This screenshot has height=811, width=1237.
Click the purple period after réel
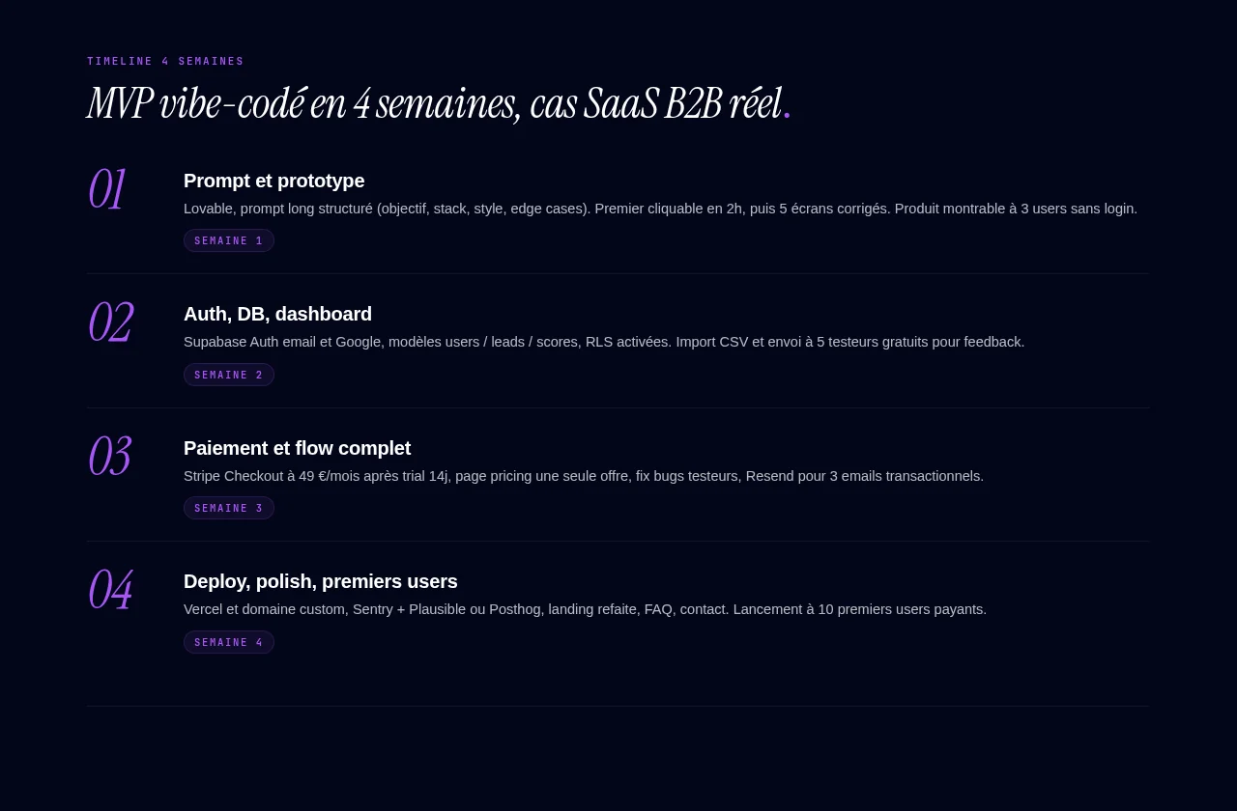[787, 117]
